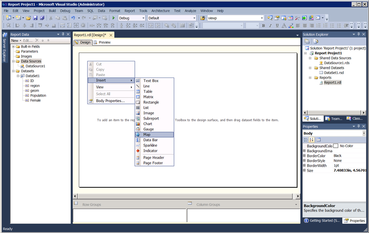Image resolution: width=369 pixels, height=233 pixels.
Task: Click the Delete X icon in Report Data
Action: tap(37, 41)
